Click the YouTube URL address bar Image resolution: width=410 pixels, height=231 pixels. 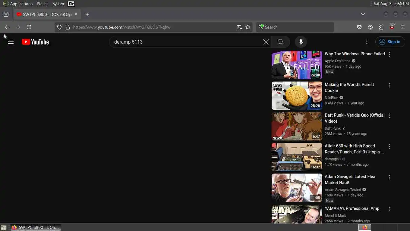[x=153, y=27]
